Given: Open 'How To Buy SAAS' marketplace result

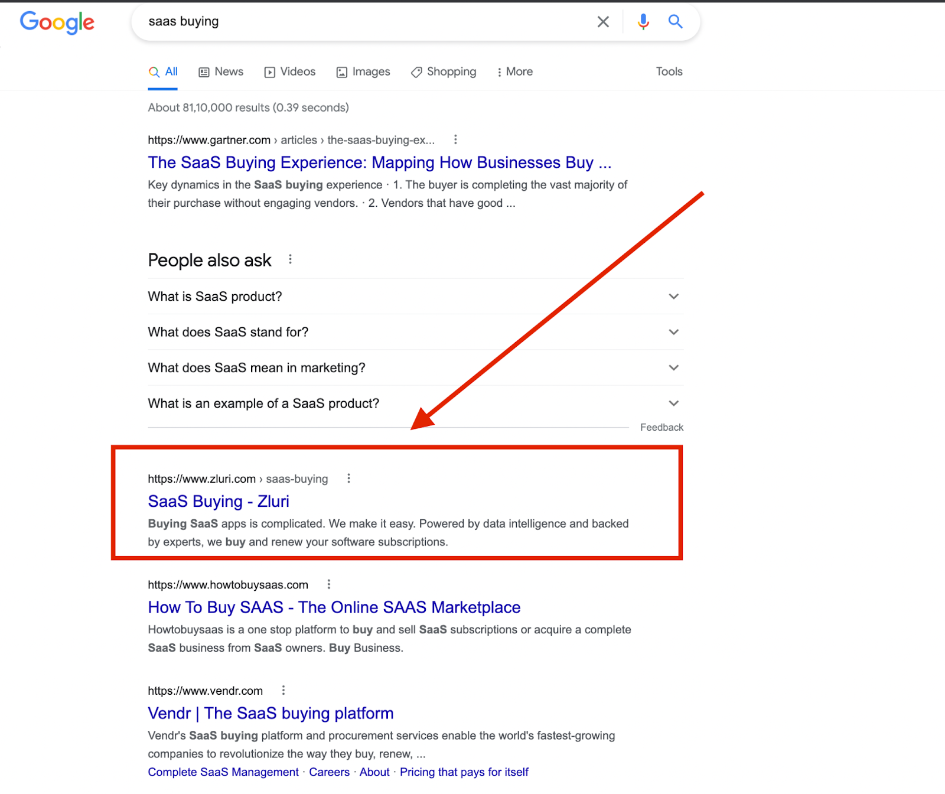Looking at the screenshot, I should [334, 607].
